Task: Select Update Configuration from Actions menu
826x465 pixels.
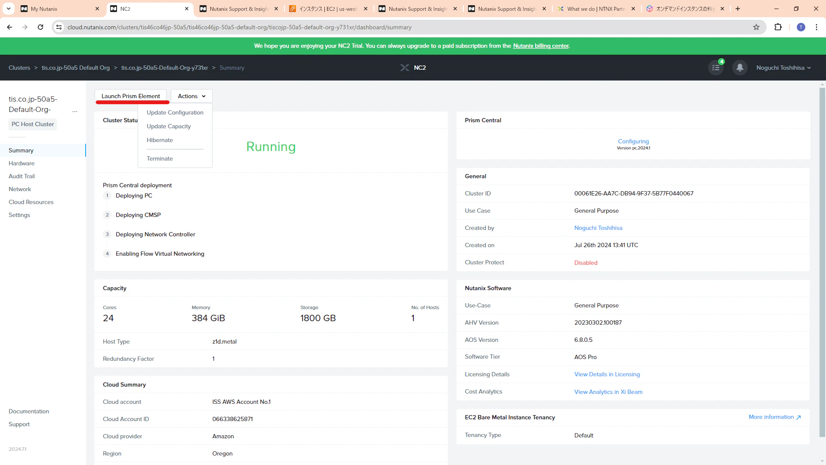Action: 175,112
